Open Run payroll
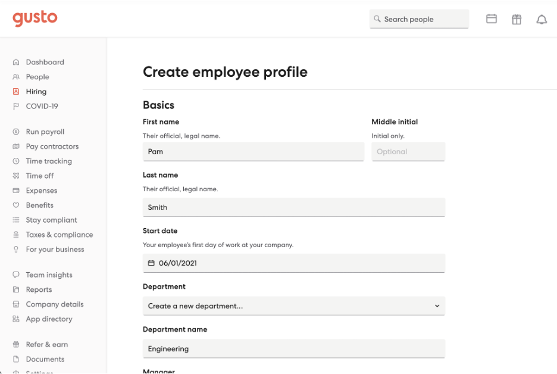The width and height of the screenshot is (557, 374). (x=45, y=132)
